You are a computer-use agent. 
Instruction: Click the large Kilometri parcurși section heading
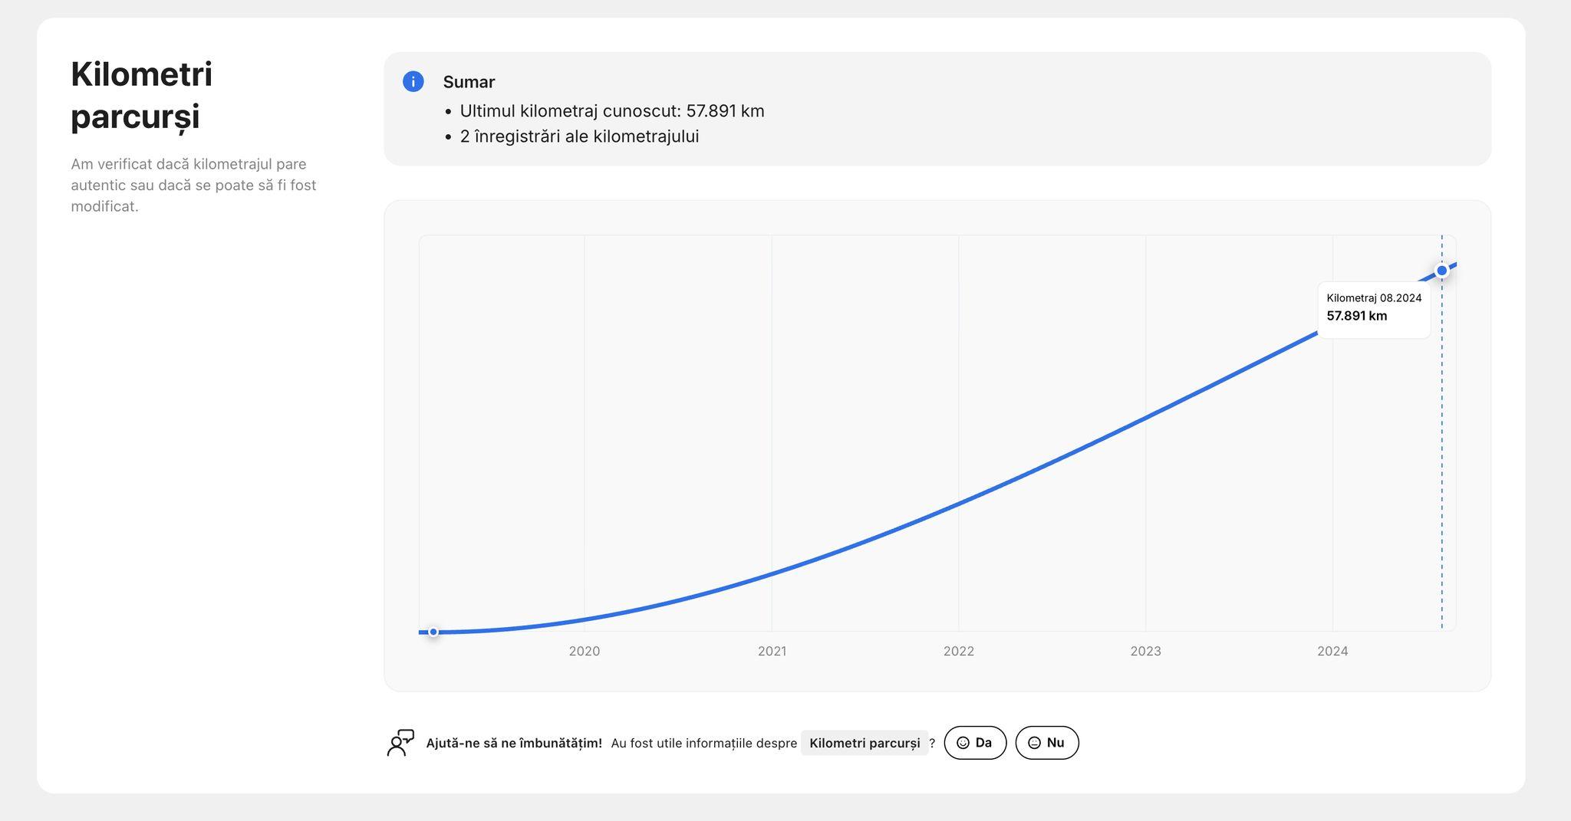click(142, 95)
